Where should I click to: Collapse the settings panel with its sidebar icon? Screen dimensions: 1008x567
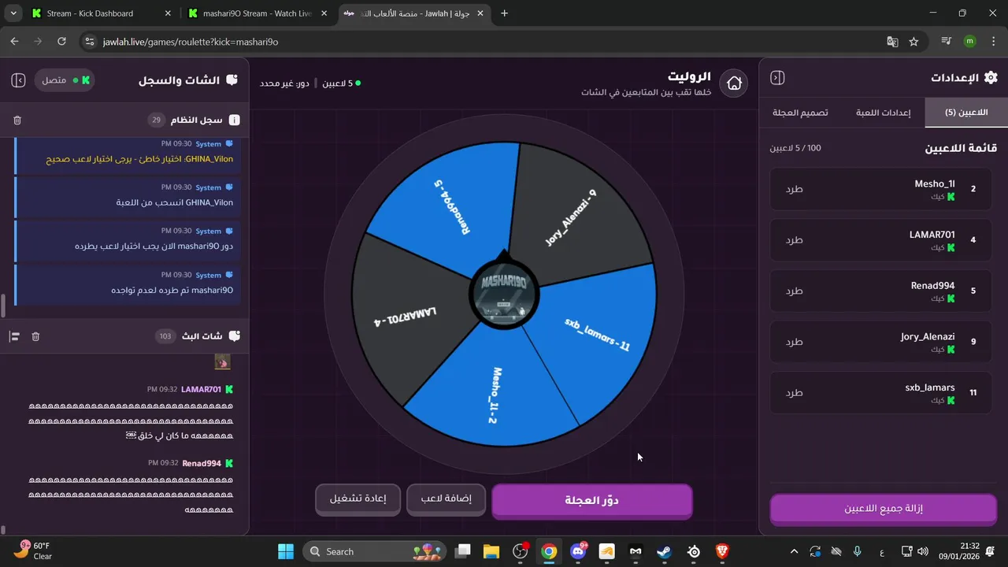(x=777, y=78)
